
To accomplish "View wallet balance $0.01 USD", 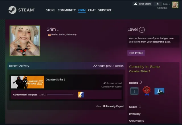I will [162, 8].
